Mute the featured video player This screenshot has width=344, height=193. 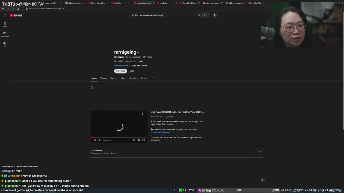[x=99, y=140]
